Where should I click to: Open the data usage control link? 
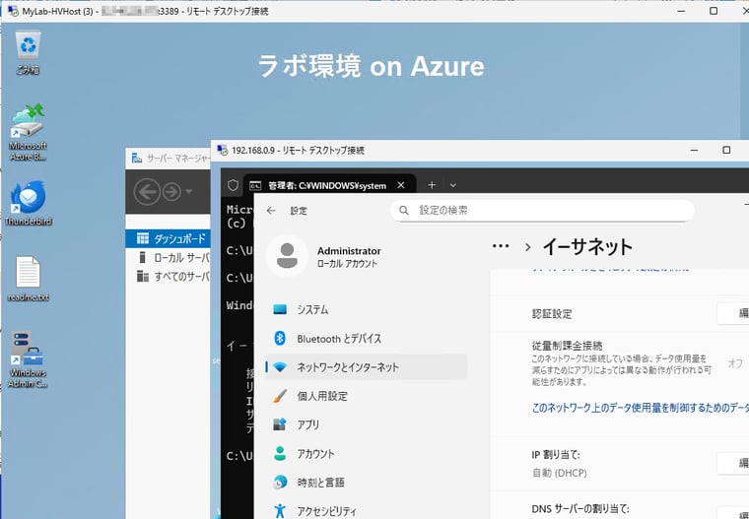(640, 408)
